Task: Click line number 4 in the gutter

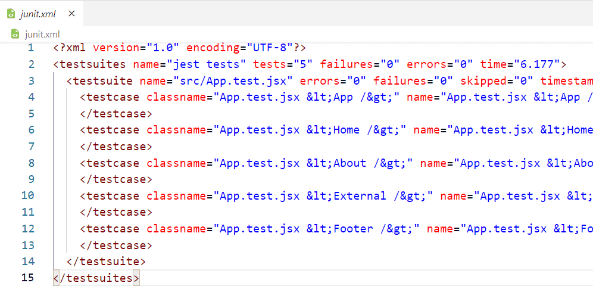Action: coord(30,97)
